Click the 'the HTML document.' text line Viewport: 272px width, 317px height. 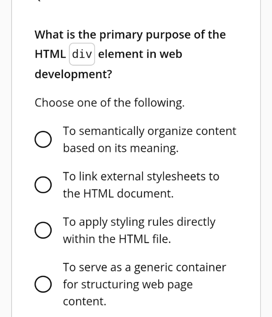118,194
